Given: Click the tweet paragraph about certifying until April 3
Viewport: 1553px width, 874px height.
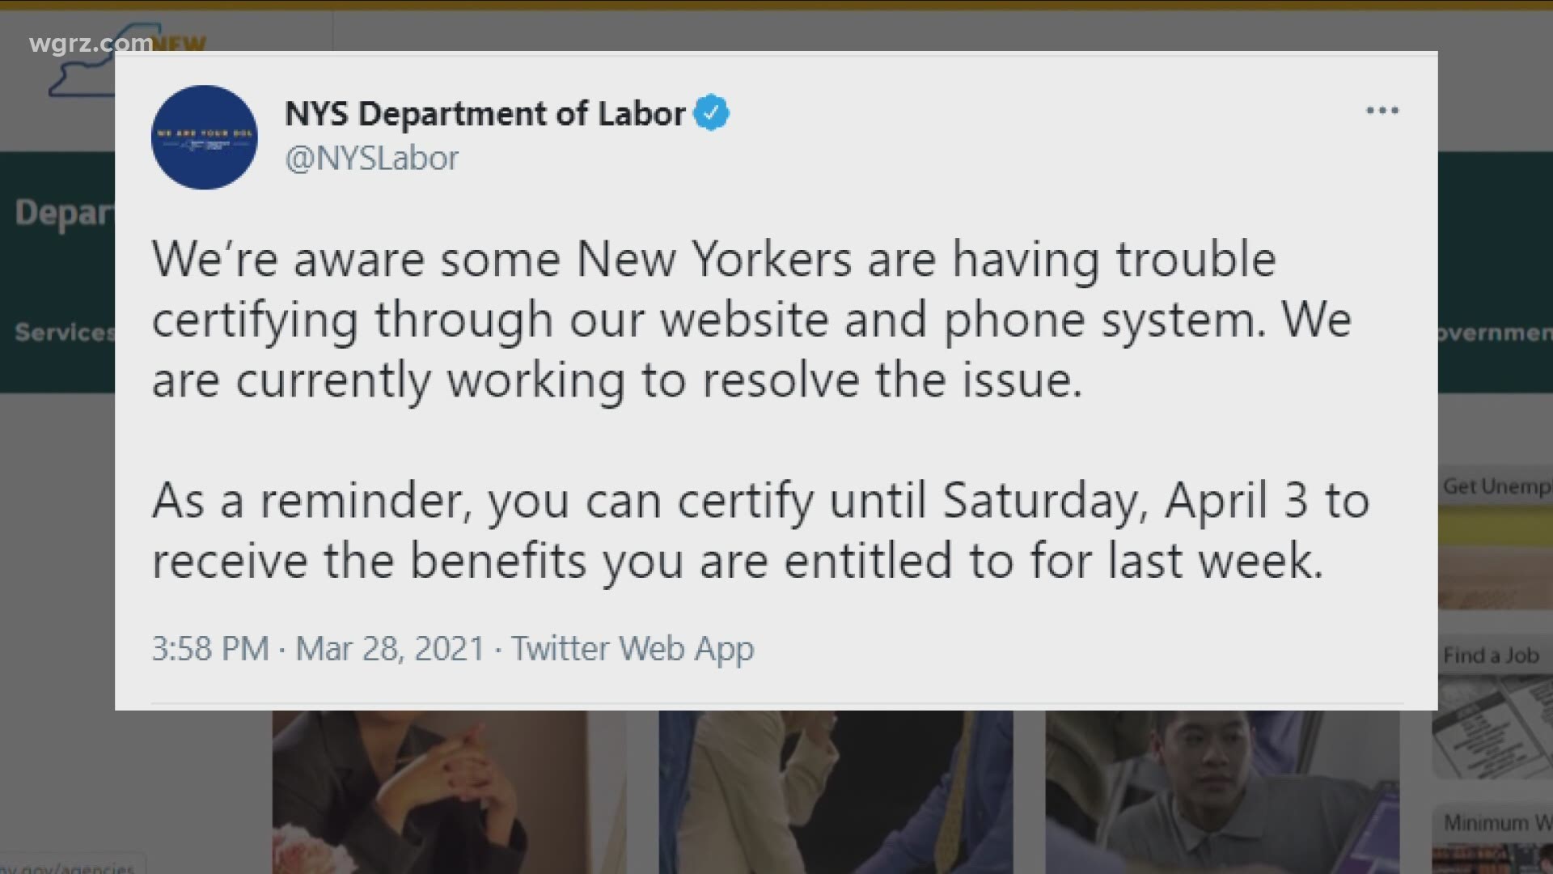Looking at the screenshot, I should pos(759,530).
